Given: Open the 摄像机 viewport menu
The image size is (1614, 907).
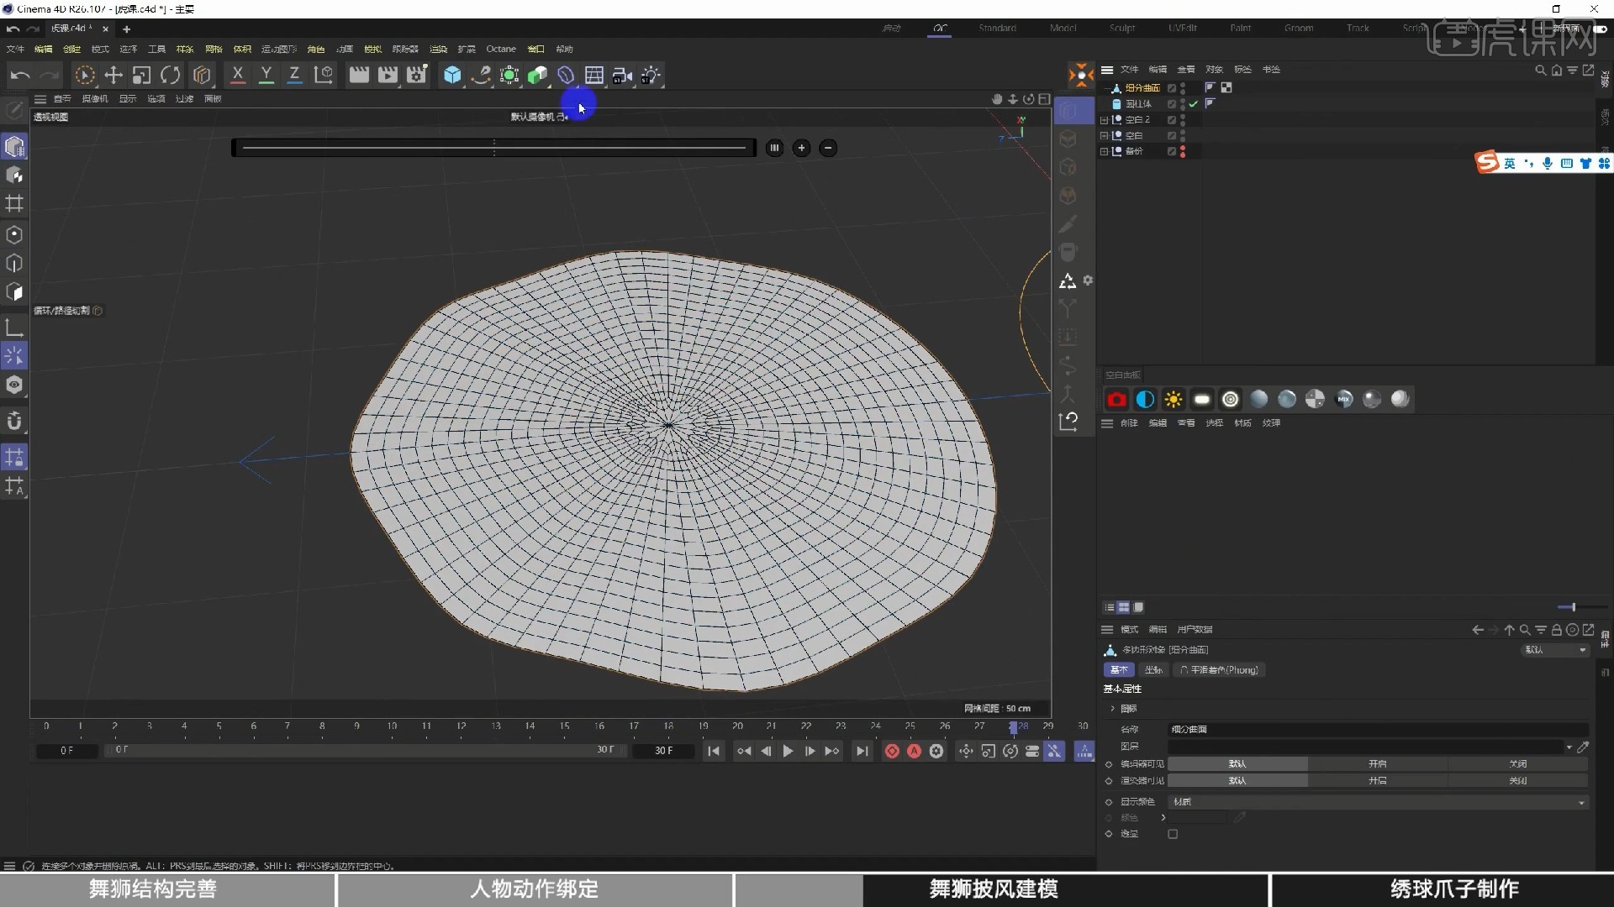Looking at the screenshot, I should point(95,99).
